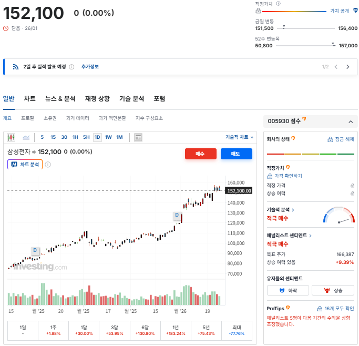Open the news overlay icon in chart toolbar
The image size is (359, 346).
138,137
